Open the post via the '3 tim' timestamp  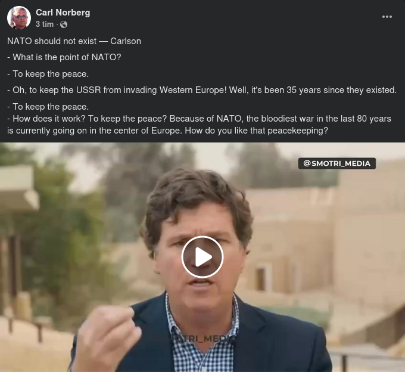coord(45,24)
